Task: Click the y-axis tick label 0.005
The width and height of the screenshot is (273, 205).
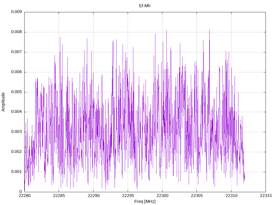Action: tap(17, 92)
